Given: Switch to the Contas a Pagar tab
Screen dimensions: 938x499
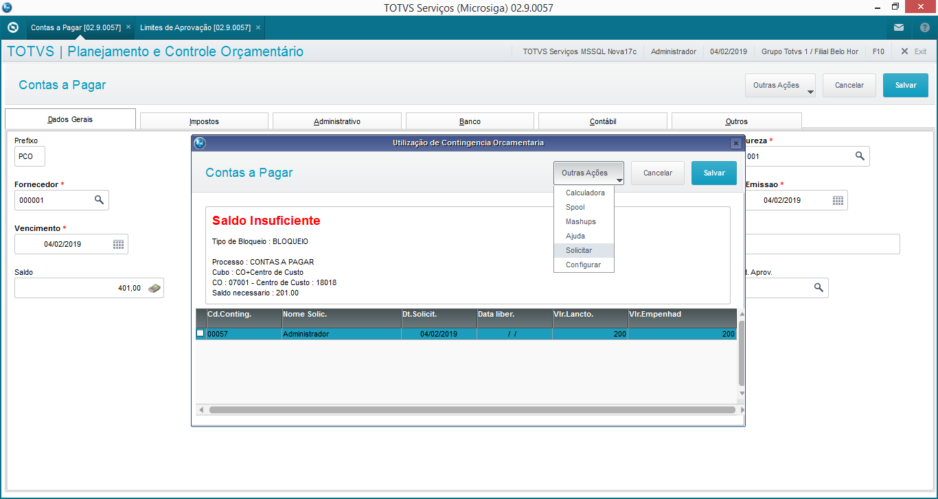Looking at the screenshot, I should (76, 27).
